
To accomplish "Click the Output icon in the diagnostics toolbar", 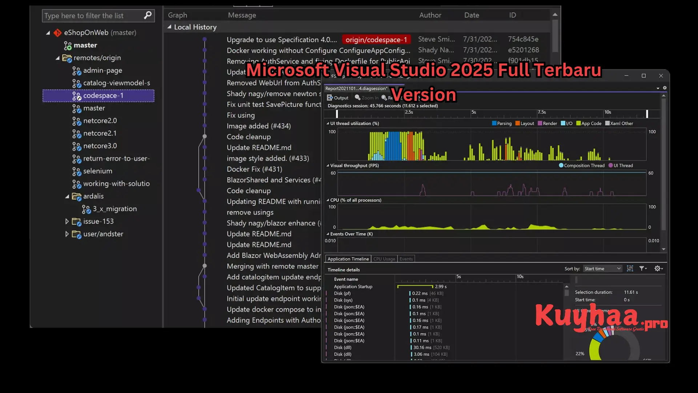I will pos(330,98).
